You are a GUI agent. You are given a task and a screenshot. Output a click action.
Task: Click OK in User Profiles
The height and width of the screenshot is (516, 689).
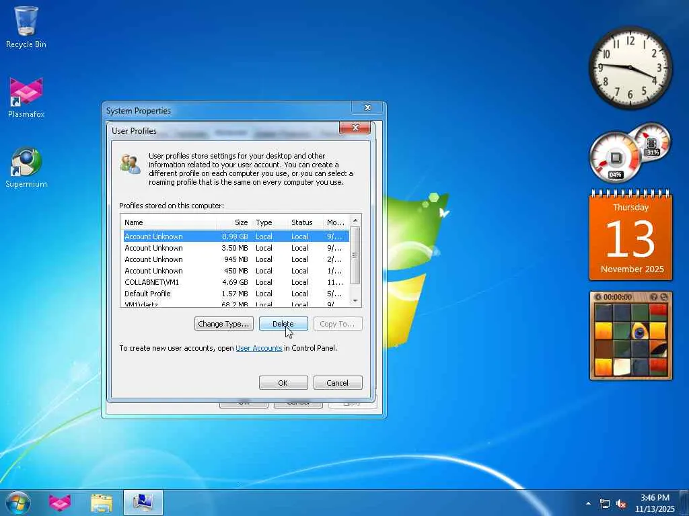(283, 382)
